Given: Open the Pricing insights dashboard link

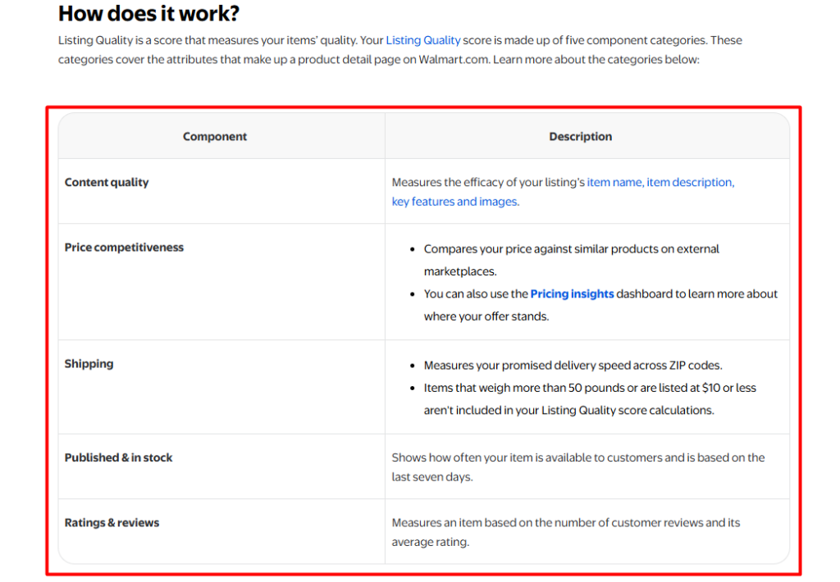Looking at the screenshot, I should [x=572, y=294].
